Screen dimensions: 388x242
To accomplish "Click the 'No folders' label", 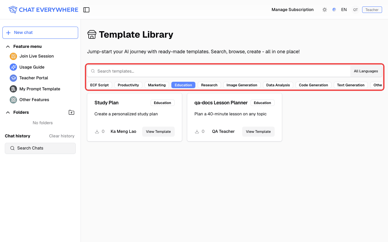I will [x=43, y=123].
